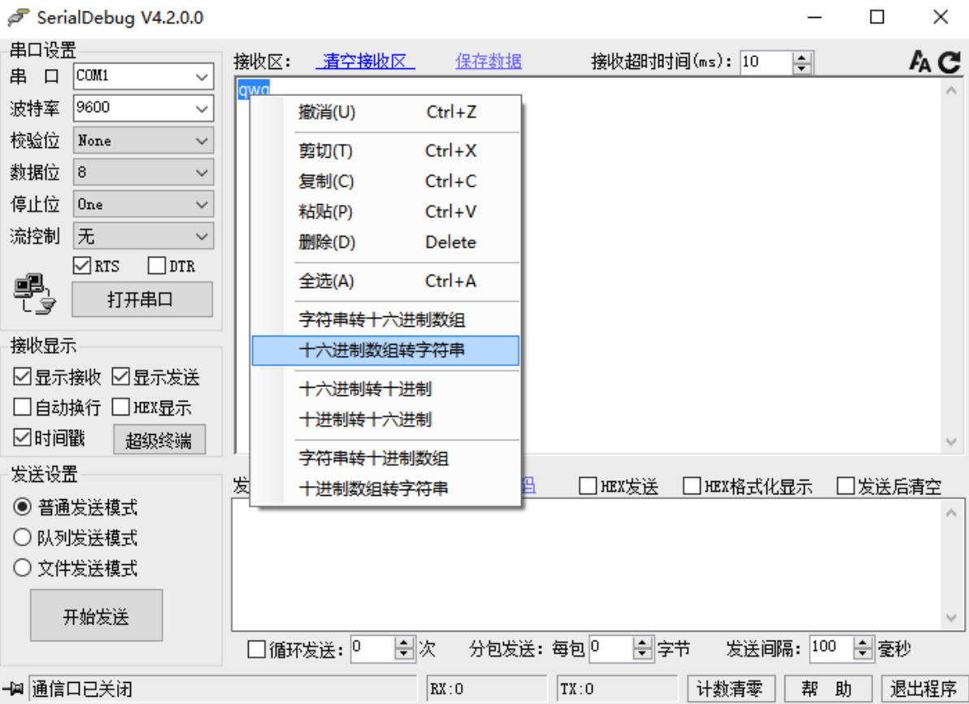The width and height of the screenshot is (969, 704).
Task: Click the pin icon in status bar
Action: (13, 688)
